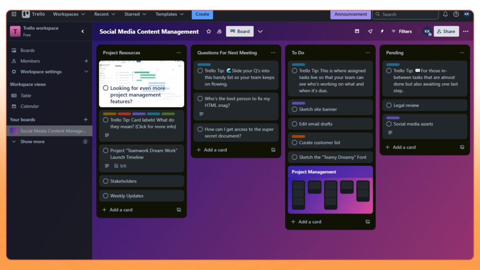Open the Templates dropdown

(170, 14)
